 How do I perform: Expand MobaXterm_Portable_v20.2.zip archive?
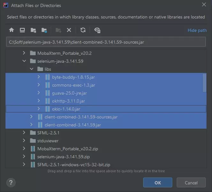point(24,148)
